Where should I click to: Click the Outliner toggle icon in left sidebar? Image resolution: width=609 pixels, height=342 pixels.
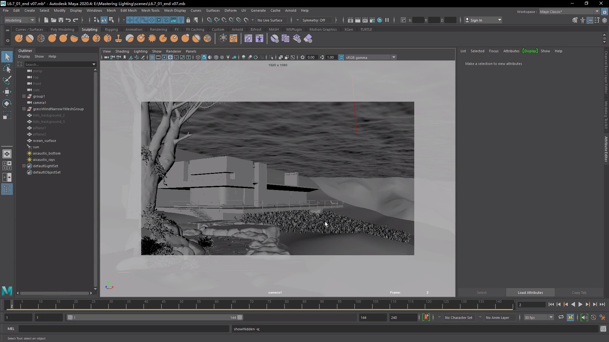(7, 189)
